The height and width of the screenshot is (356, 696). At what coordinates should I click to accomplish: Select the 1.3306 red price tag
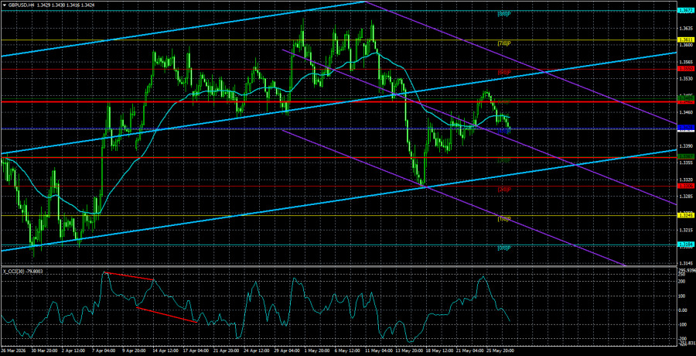(x=686, y=187)
